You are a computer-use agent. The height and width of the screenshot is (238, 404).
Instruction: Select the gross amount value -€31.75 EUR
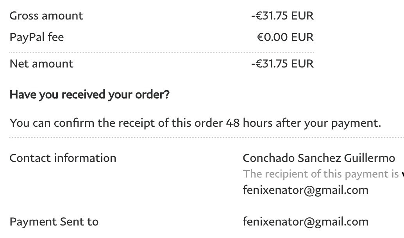click(x=282, y=16)
